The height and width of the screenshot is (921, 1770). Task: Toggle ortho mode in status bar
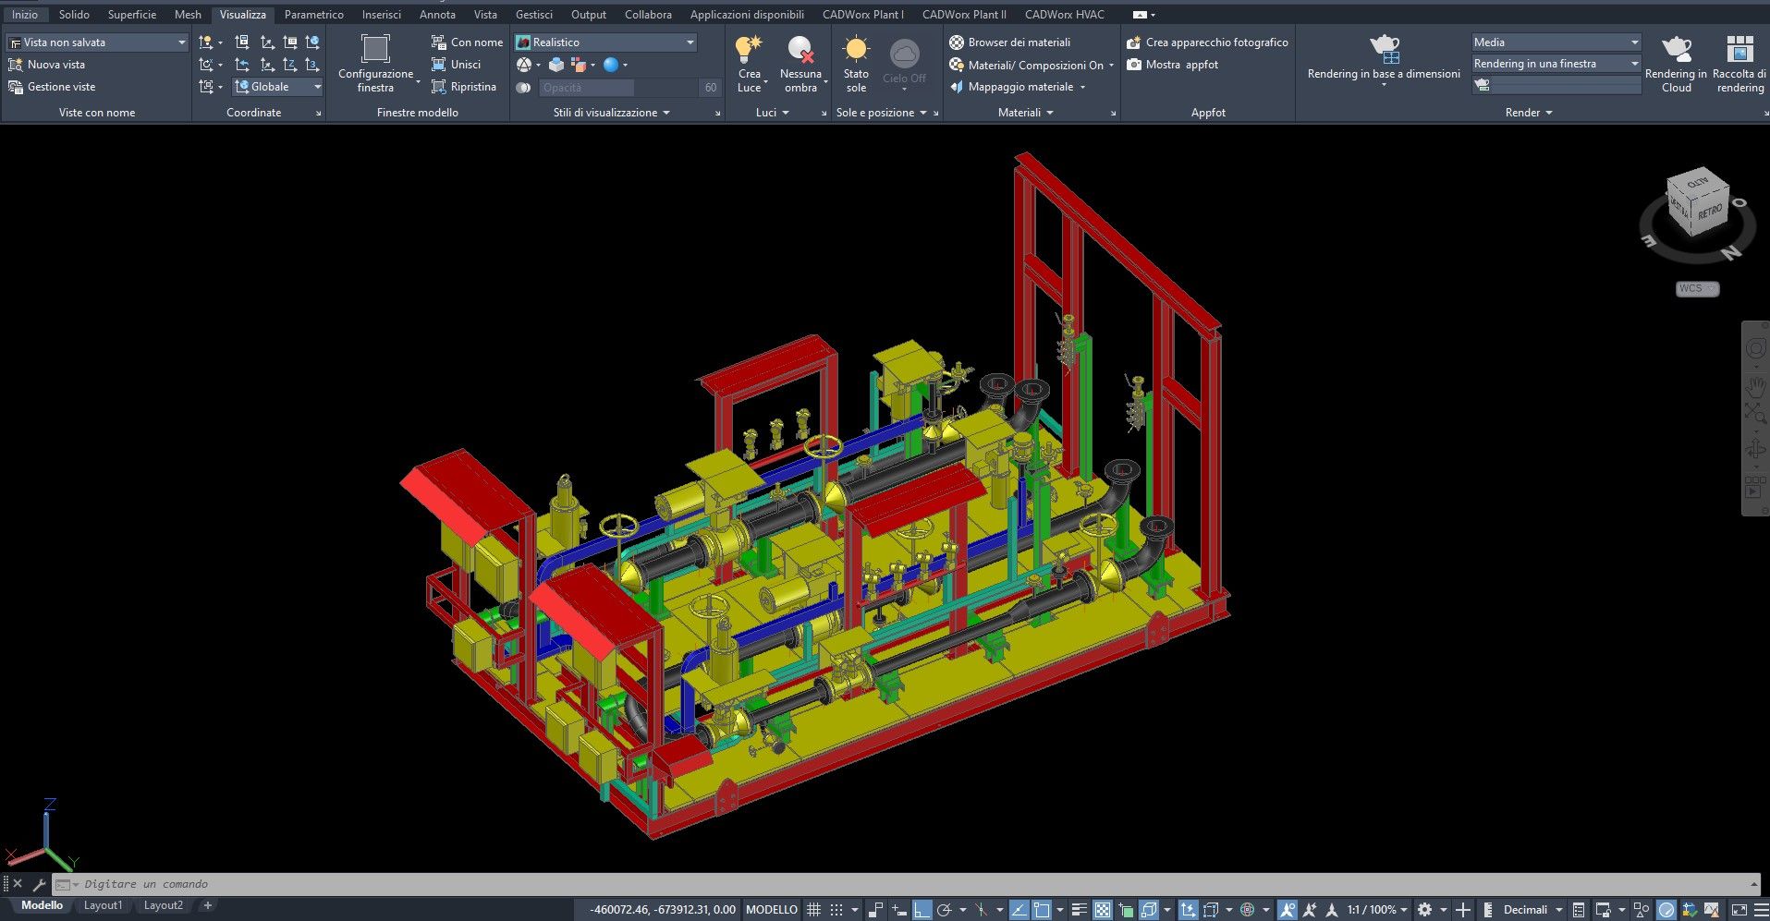[922, 910]
